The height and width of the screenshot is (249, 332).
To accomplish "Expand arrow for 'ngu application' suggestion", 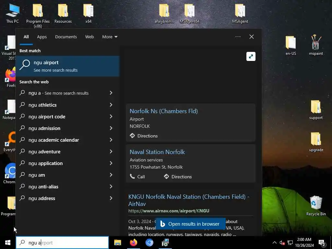I will (111, 163).
